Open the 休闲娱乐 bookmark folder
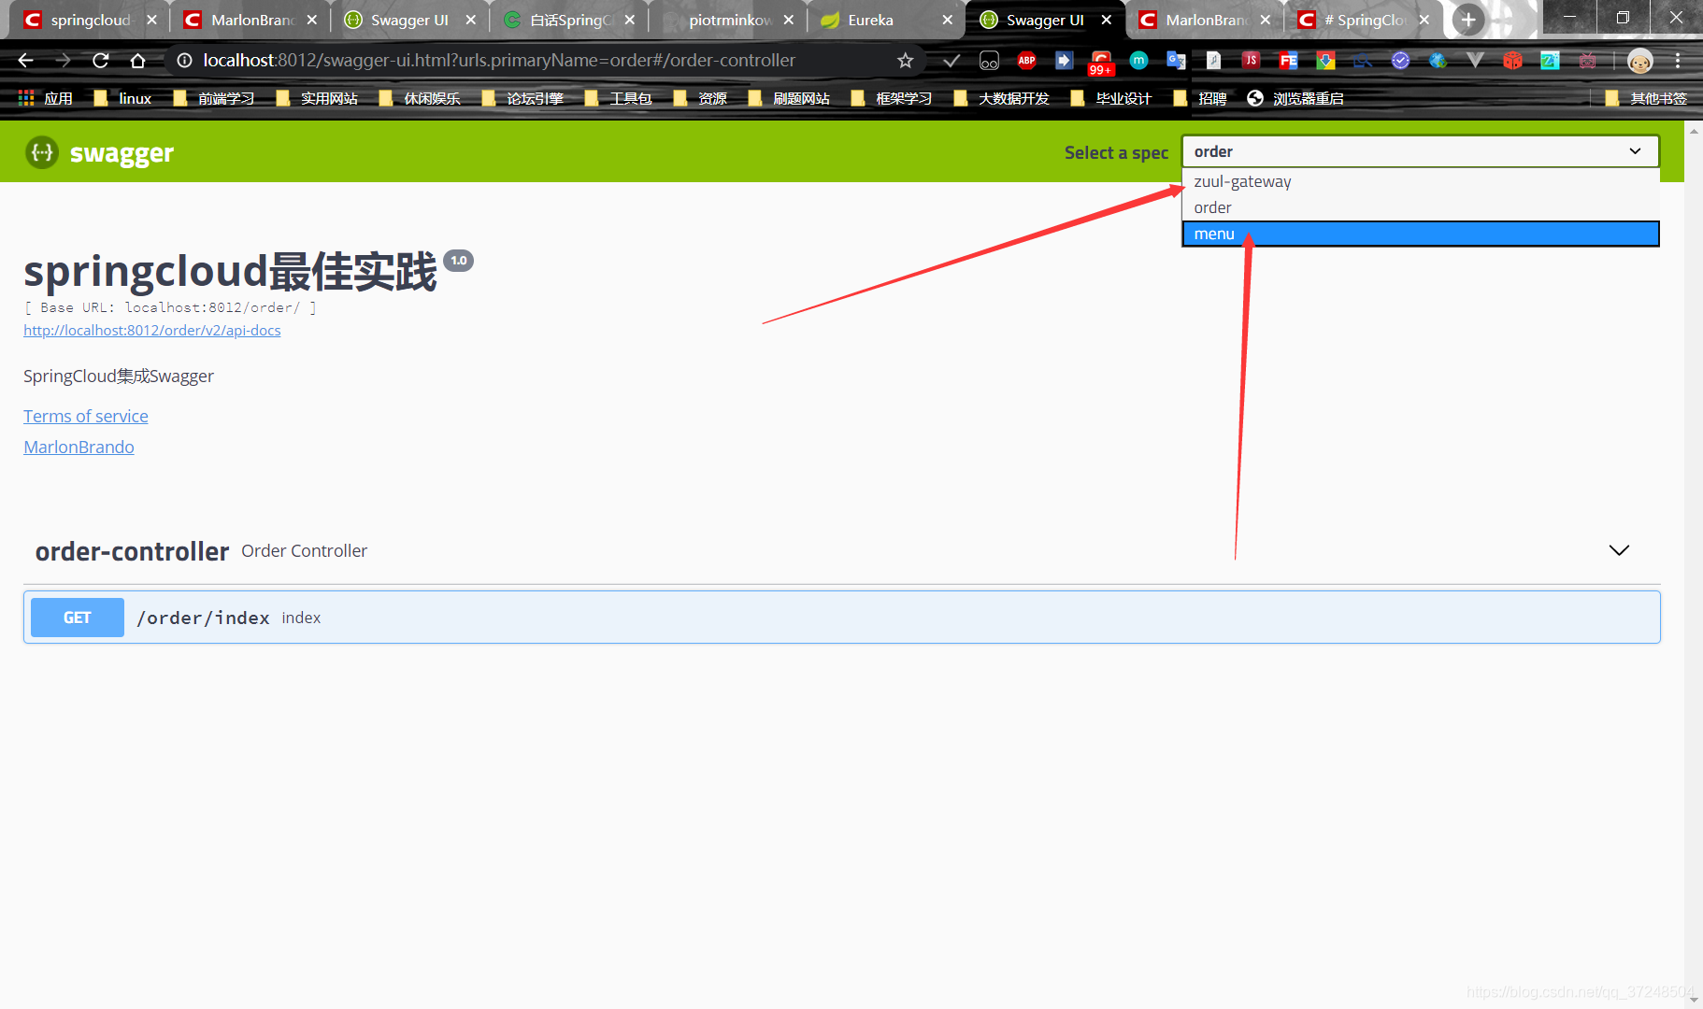The image size is (1703, 1009). [420, 98]
